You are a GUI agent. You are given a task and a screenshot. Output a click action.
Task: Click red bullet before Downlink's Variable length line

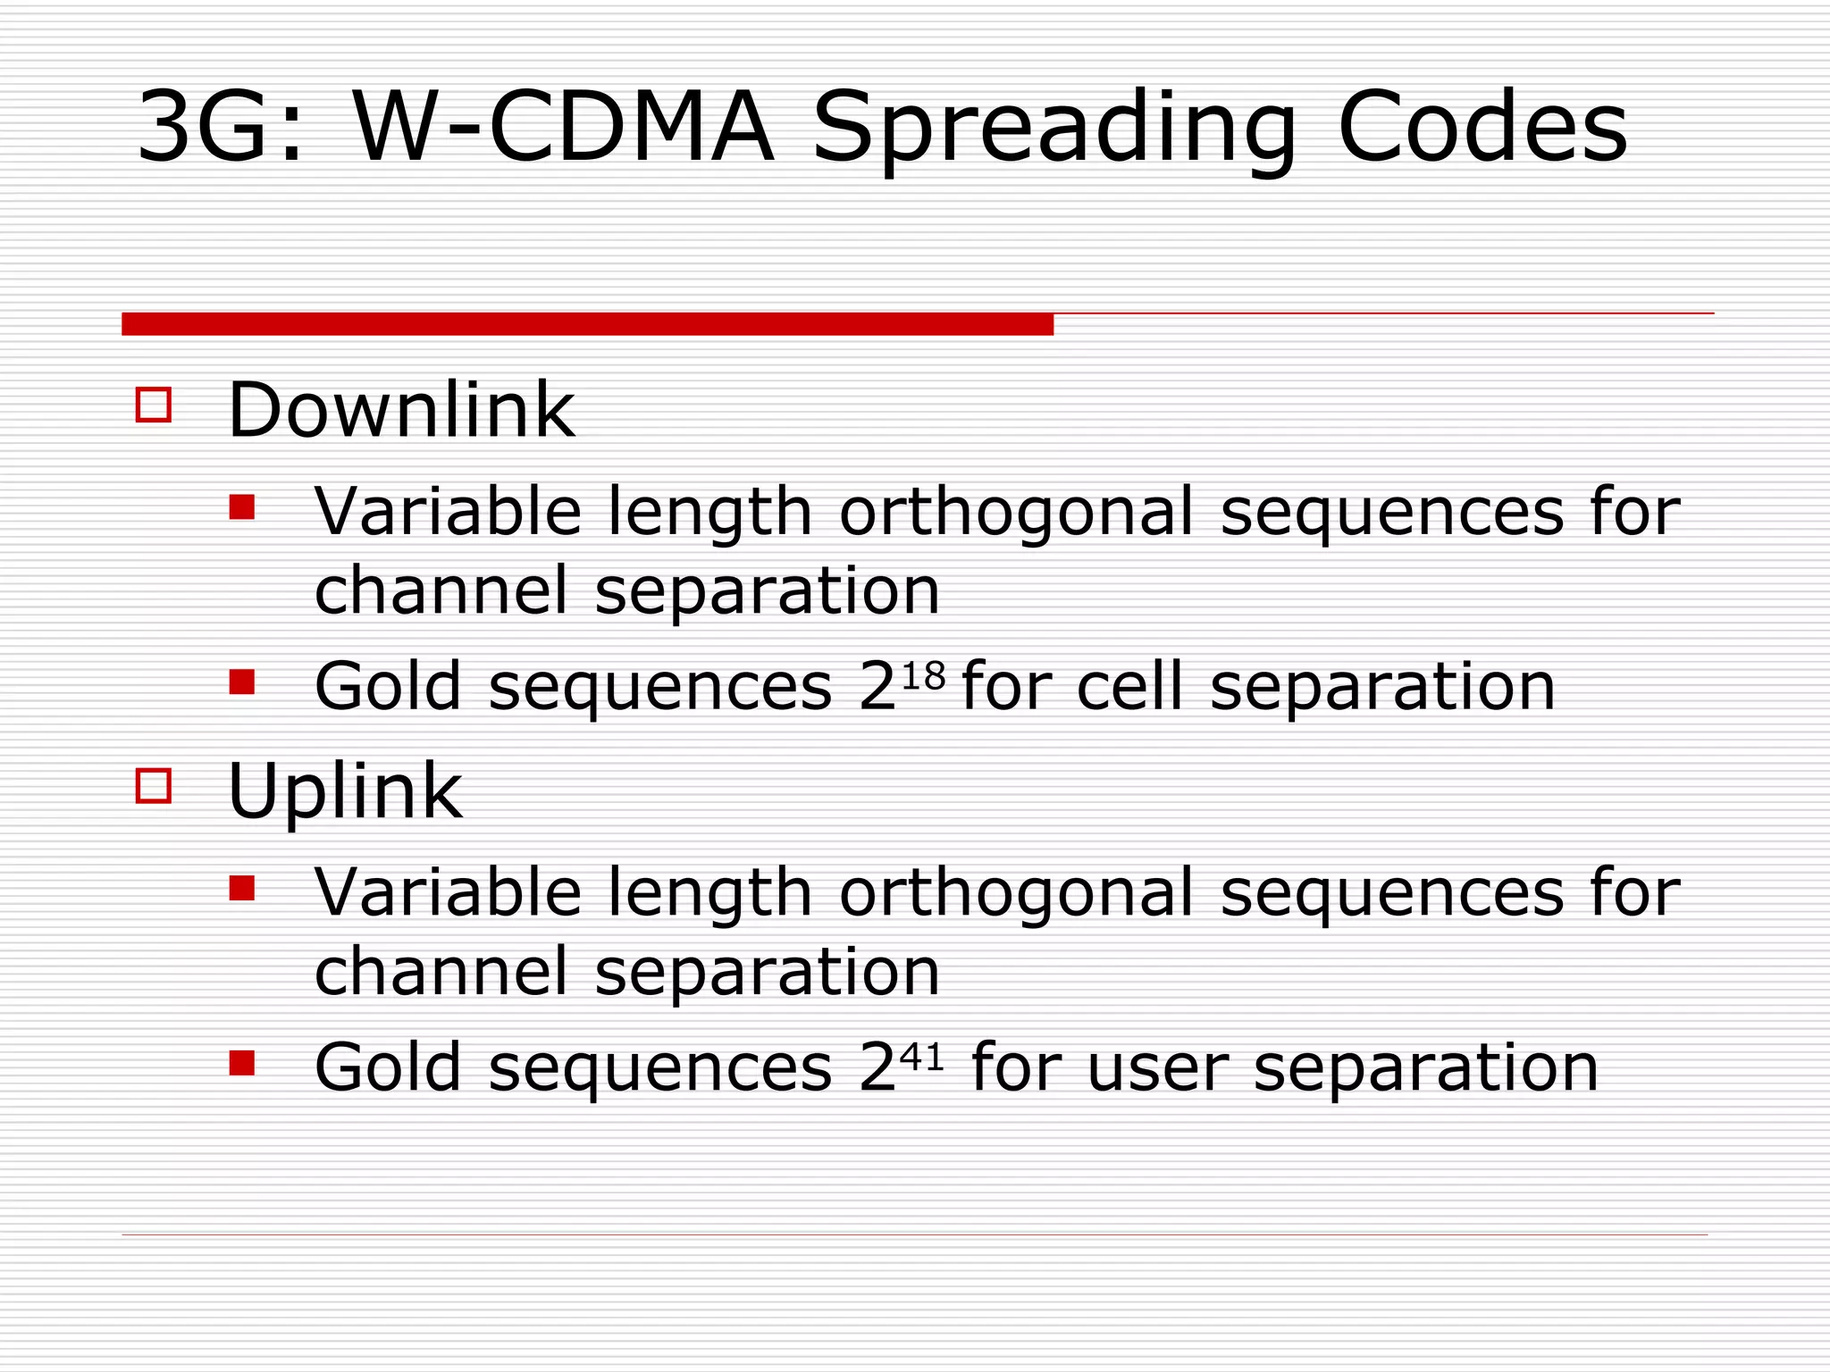(x=241, y=507)
